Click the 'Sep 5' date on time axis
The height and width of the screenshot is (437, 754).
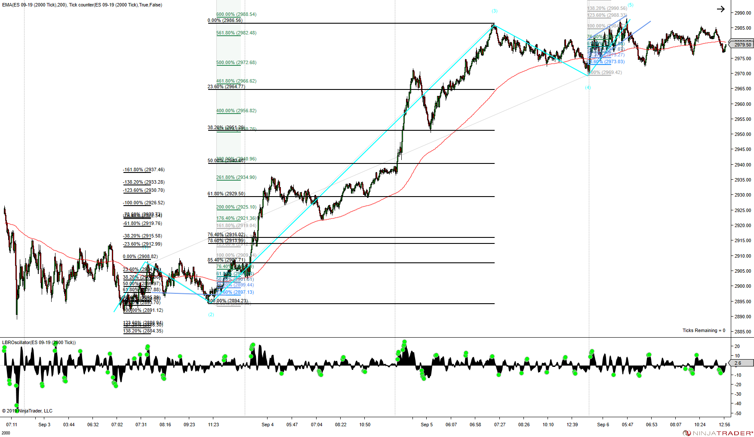point(427,425)
